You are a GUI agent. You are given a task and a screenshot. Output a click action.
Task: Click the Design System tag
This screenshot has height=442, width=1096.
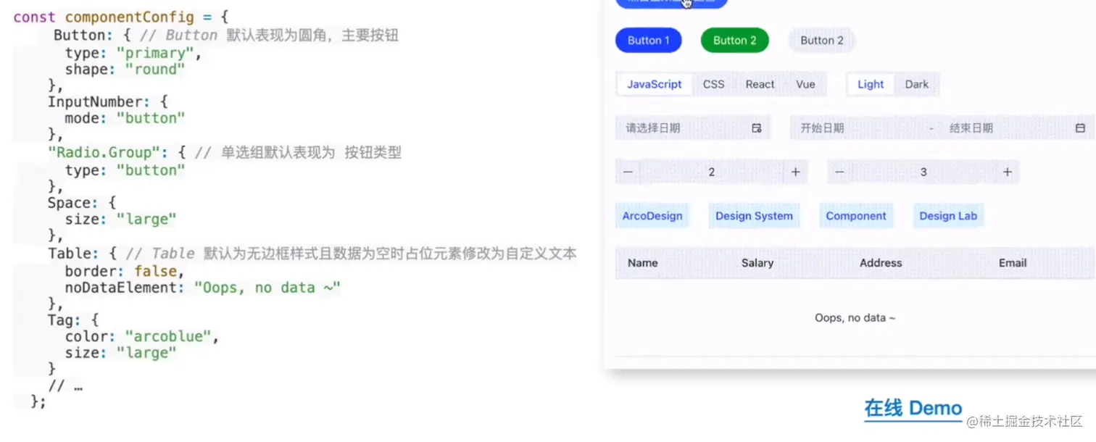point(754,216)
